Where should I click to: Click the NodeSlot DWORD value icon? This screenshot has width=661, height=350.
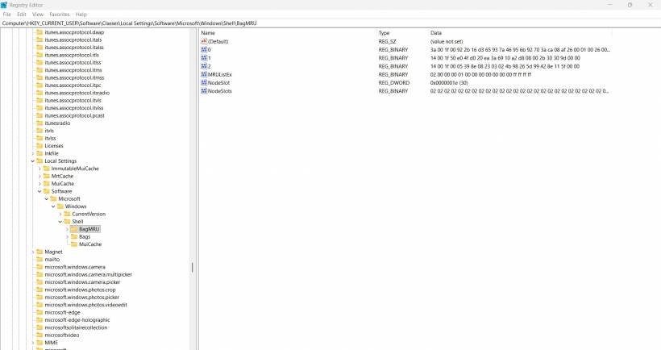(x=204, y=82)
